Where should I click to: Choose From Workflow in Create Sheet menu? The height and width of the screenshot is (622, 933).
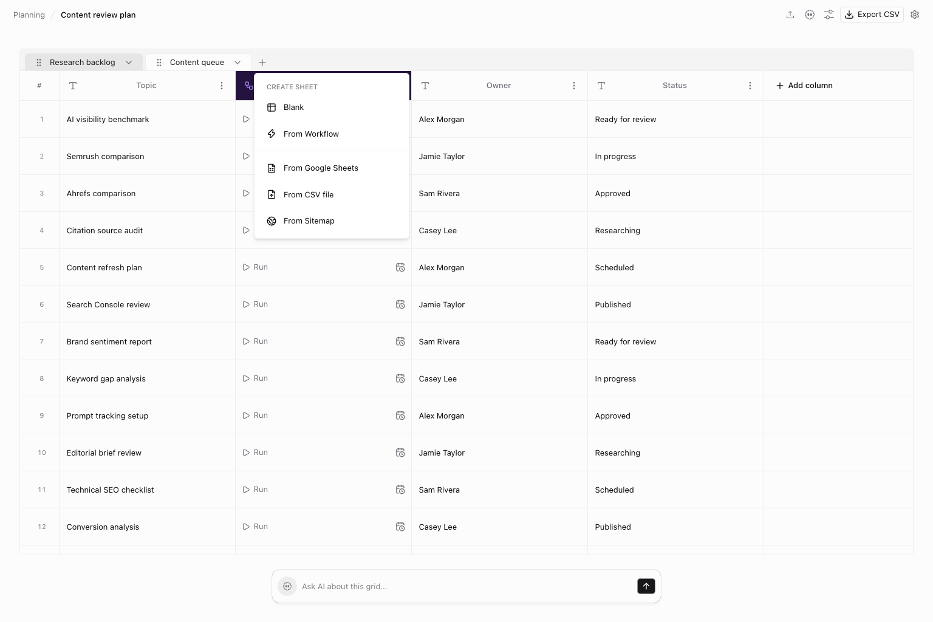331,134
